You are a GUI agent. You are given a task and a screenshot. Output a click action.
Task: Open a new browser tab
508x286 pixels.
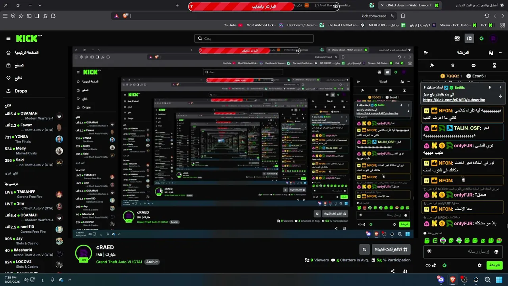coord(177,5)
